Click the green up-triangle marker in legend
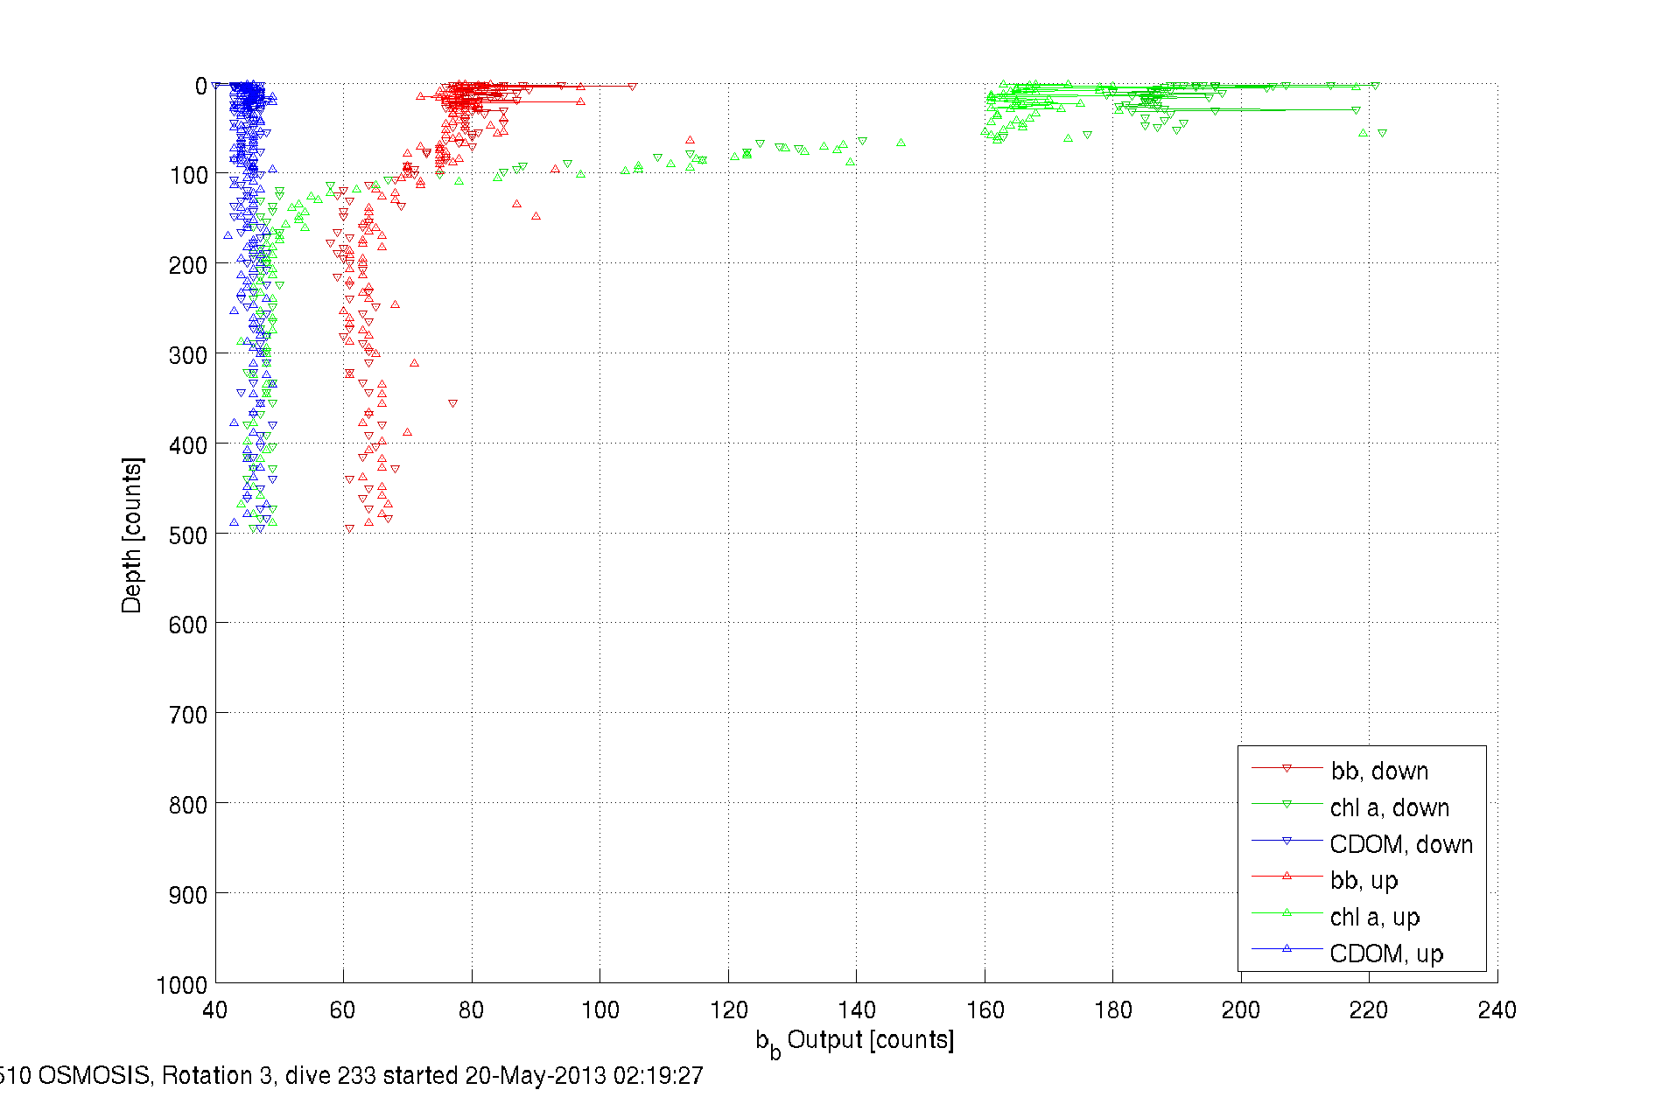The width and height of the screenshot is (1655, 1104). (1287, 913)
